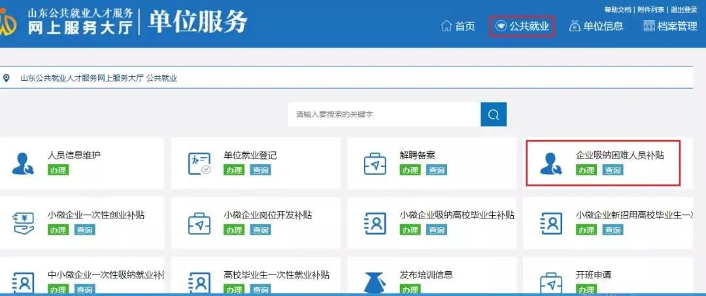Click 查询 under 企业吸纳困难人员补贴
Screen dimensions: 706x296
point(613,170)
